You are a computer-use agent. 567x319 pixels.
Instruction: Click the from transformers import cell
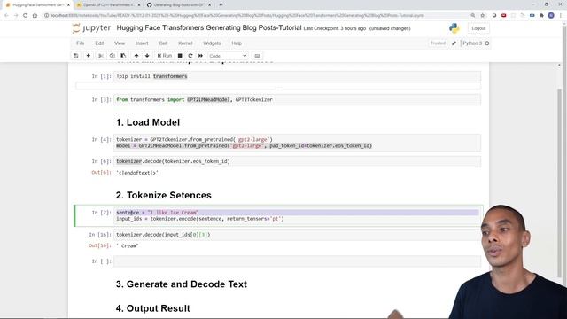(298, 99)
